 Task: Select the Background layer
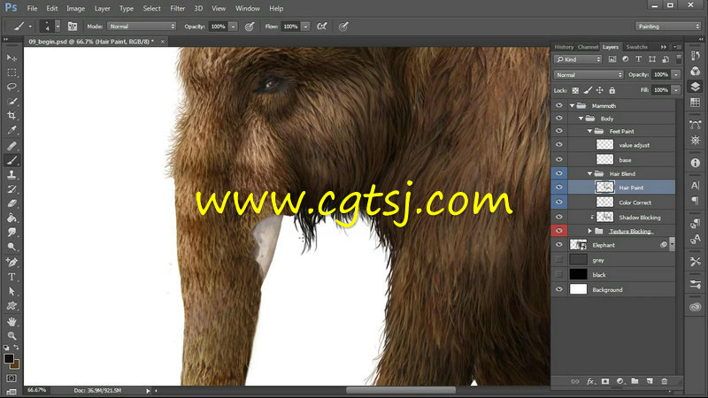point(613,290)
